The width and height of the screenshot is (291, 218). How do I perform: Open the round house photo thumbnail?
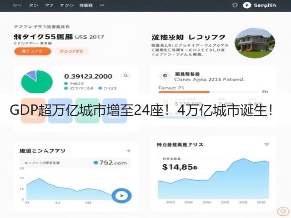(255, 43)
